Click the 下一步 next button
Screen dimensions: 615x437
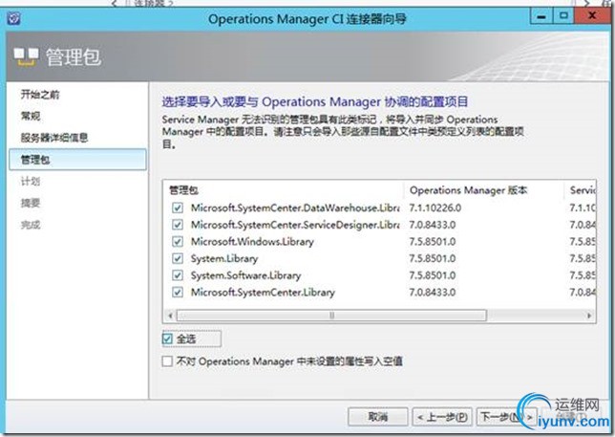point(502,417)
